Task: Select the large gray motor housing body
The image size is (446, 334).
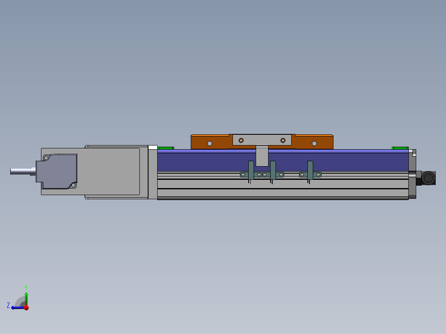Action: point(112,172)
